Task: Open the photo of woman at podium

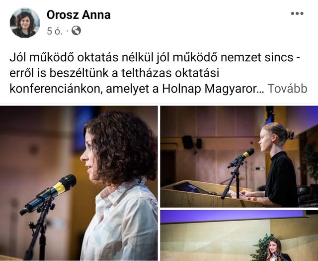Action: tap(239, 156)
